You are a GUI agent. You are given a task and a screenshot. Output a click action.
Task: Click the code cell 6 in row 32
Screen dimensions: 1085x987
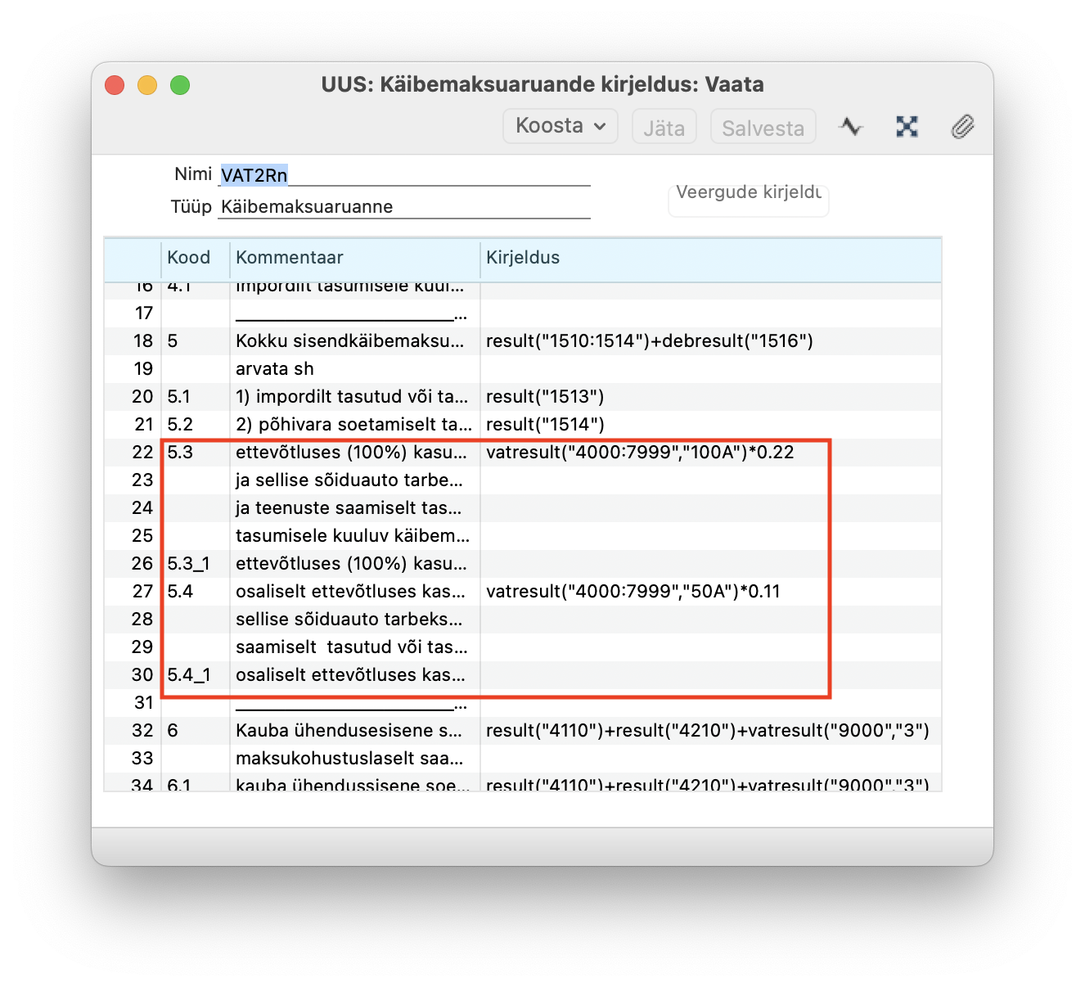[x=173, y=731]
